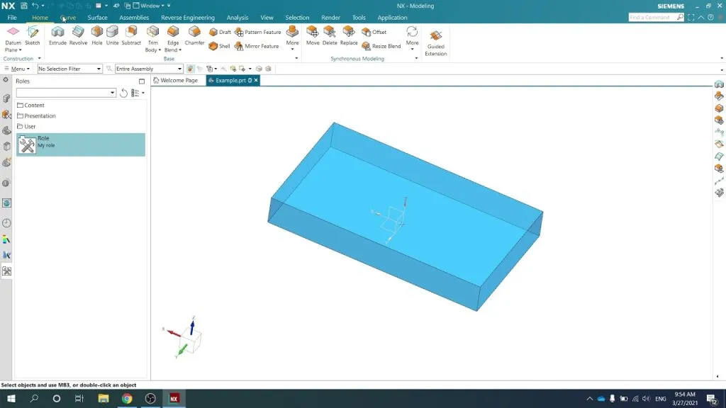Launch the Guided Extension command

[x=435, y=42]
